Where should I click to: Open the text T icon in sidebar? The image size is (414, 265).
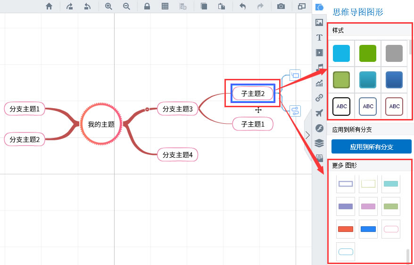click(320, 38)
